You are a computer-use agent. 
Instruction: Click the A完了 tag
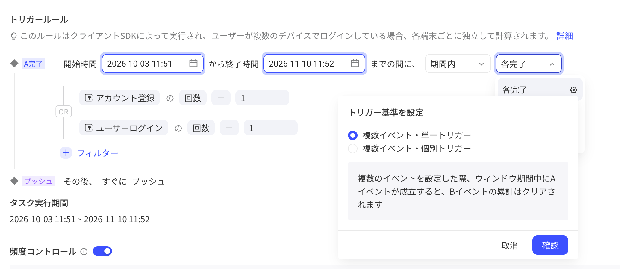coord(33,64)
